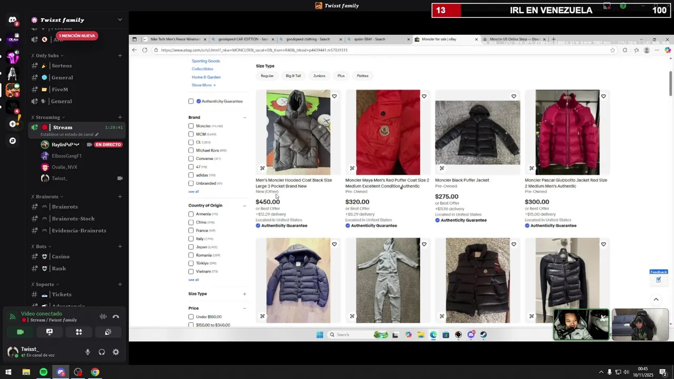Viewport: 674px width, 379px height.
Task: Tick the Authenticity Guarantee filter checkbox
Action: pos(191,101)
